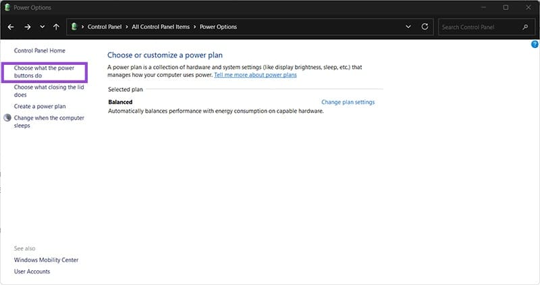Click the Search Control Panel field
The width and height of the screenshot is (540, 285).
[486, 27]
